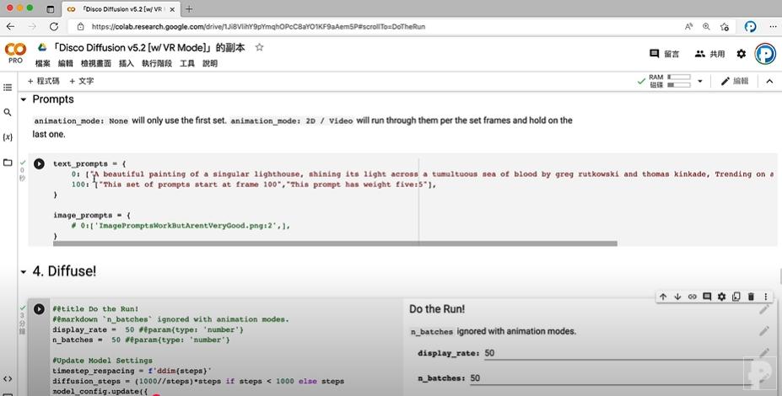
Task: Open the files folder sidebar icon
Action: click(x=8, y=163)
